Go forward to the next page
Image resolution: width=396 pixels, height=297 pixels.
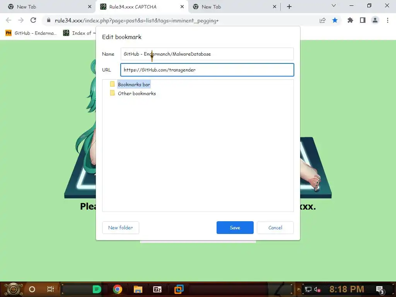pos(21,20)
